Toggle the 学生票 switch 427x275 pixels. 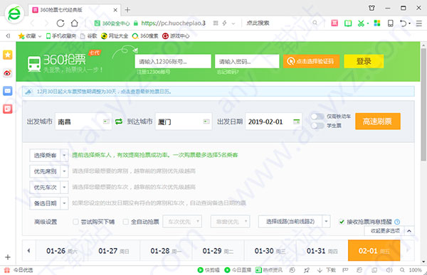point(317,126)
